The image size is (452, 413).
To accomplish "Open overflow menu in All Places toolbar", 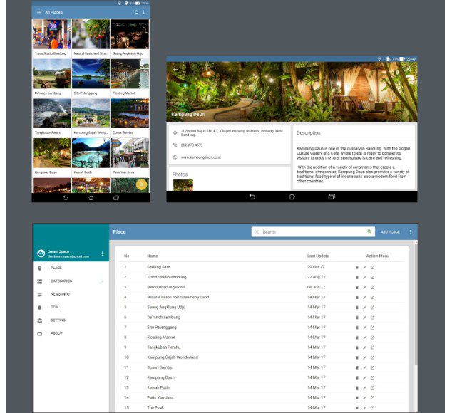I will tap(143, 12).
